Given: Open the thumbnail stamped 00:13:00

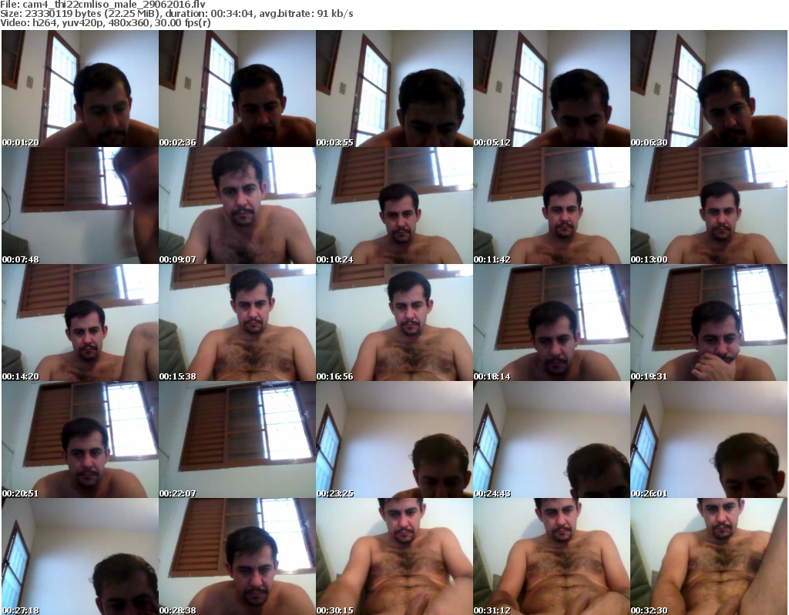Looking at the screenshot, I should [x=709, y=206].
